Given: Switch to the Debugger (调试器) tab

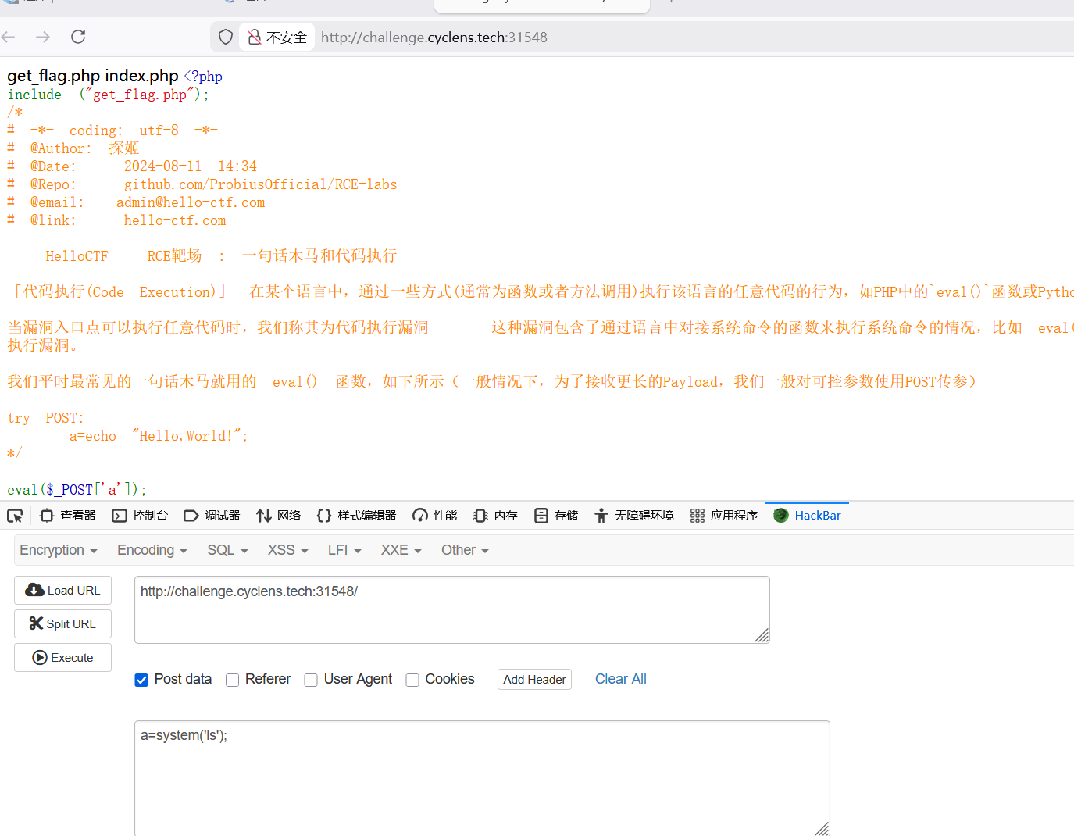Looking at the screenshot, I should [x=212, y=516].
